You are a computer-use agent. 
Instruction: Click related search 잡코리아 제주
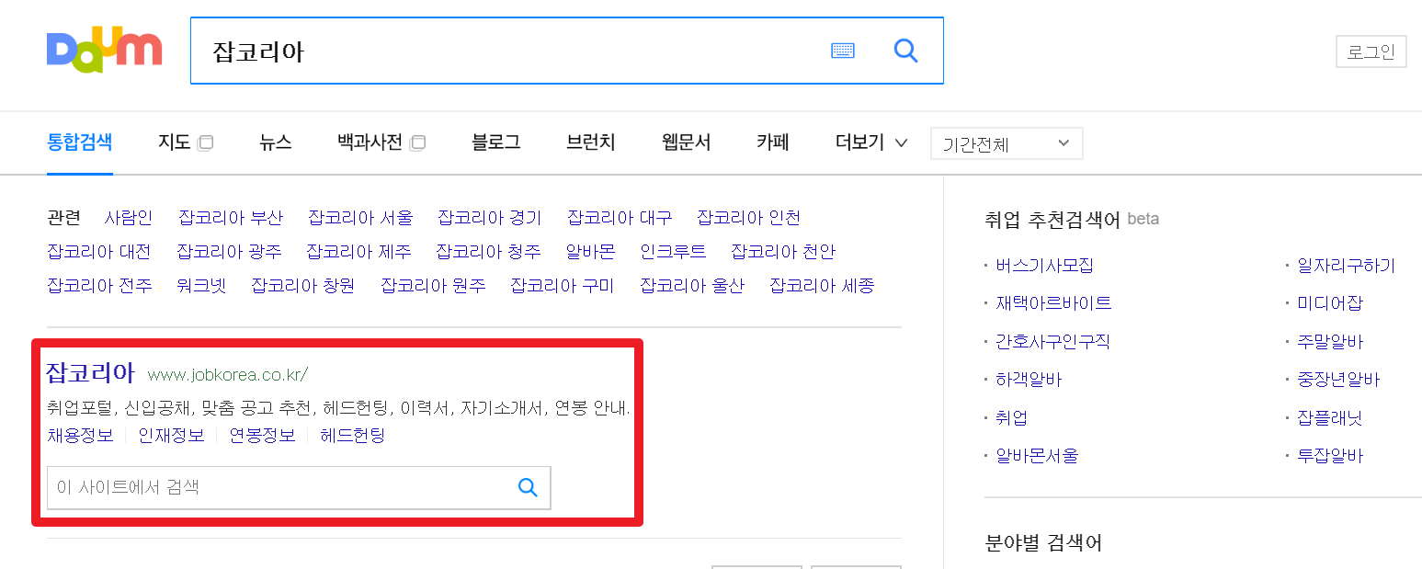358,252
